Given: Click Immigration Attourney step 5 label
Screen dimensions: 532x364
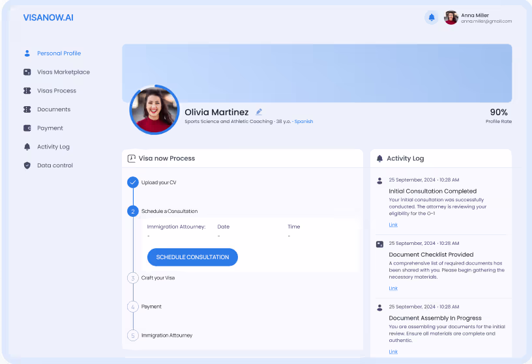Looking at the screenshot, I should pos(167,335).
